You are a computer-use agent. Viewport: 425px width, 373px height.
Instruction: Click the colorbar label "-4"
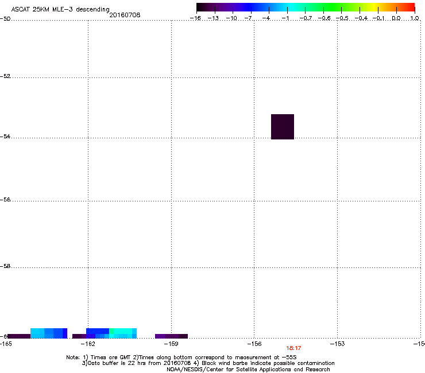266,18
